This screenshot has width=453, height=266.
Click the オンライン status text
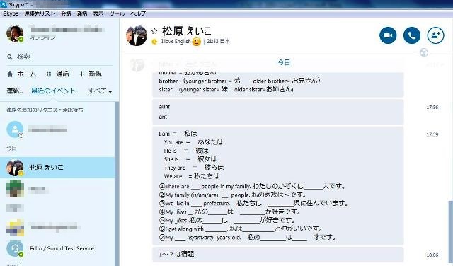(42, 37)
